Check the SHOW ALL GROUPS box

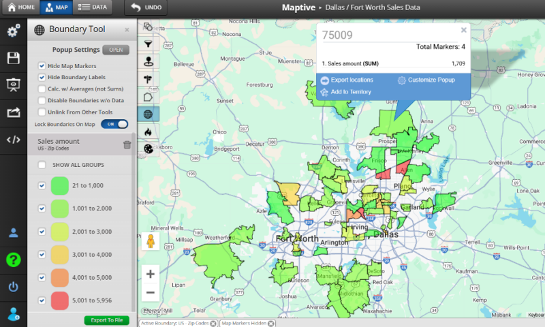click(x=42, y=165)
